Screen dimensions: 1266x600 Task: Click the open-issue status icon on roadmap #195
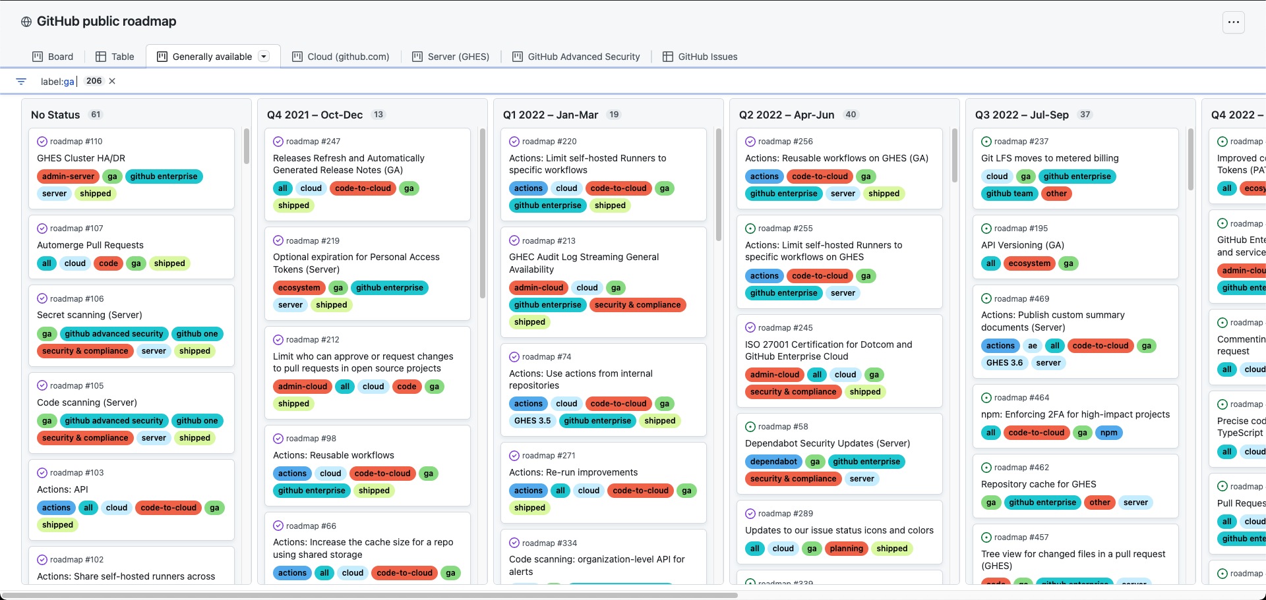[x=986, y=228]
